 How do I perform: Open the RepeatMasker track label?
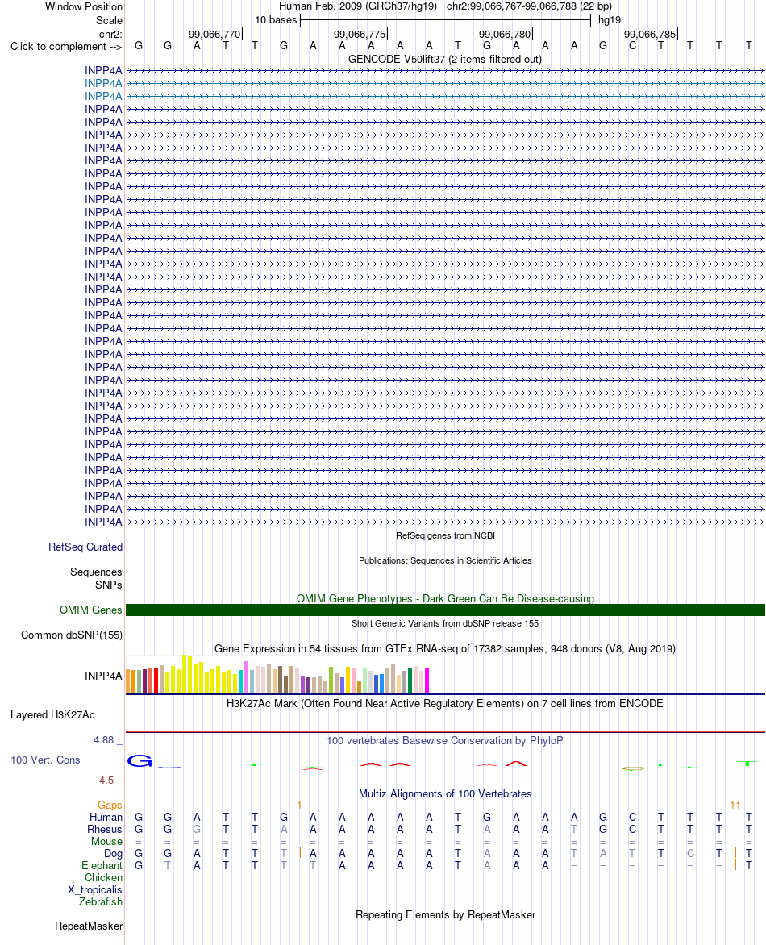(89, 926)
